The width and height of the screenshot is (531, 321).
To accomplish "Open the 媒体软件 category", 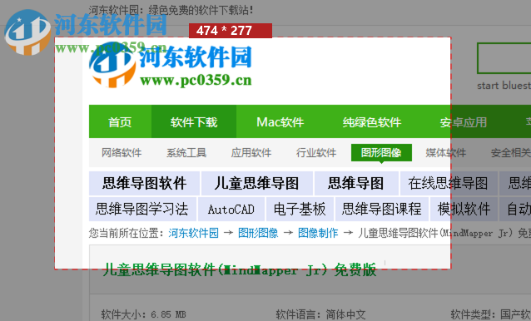I will 445,152.
